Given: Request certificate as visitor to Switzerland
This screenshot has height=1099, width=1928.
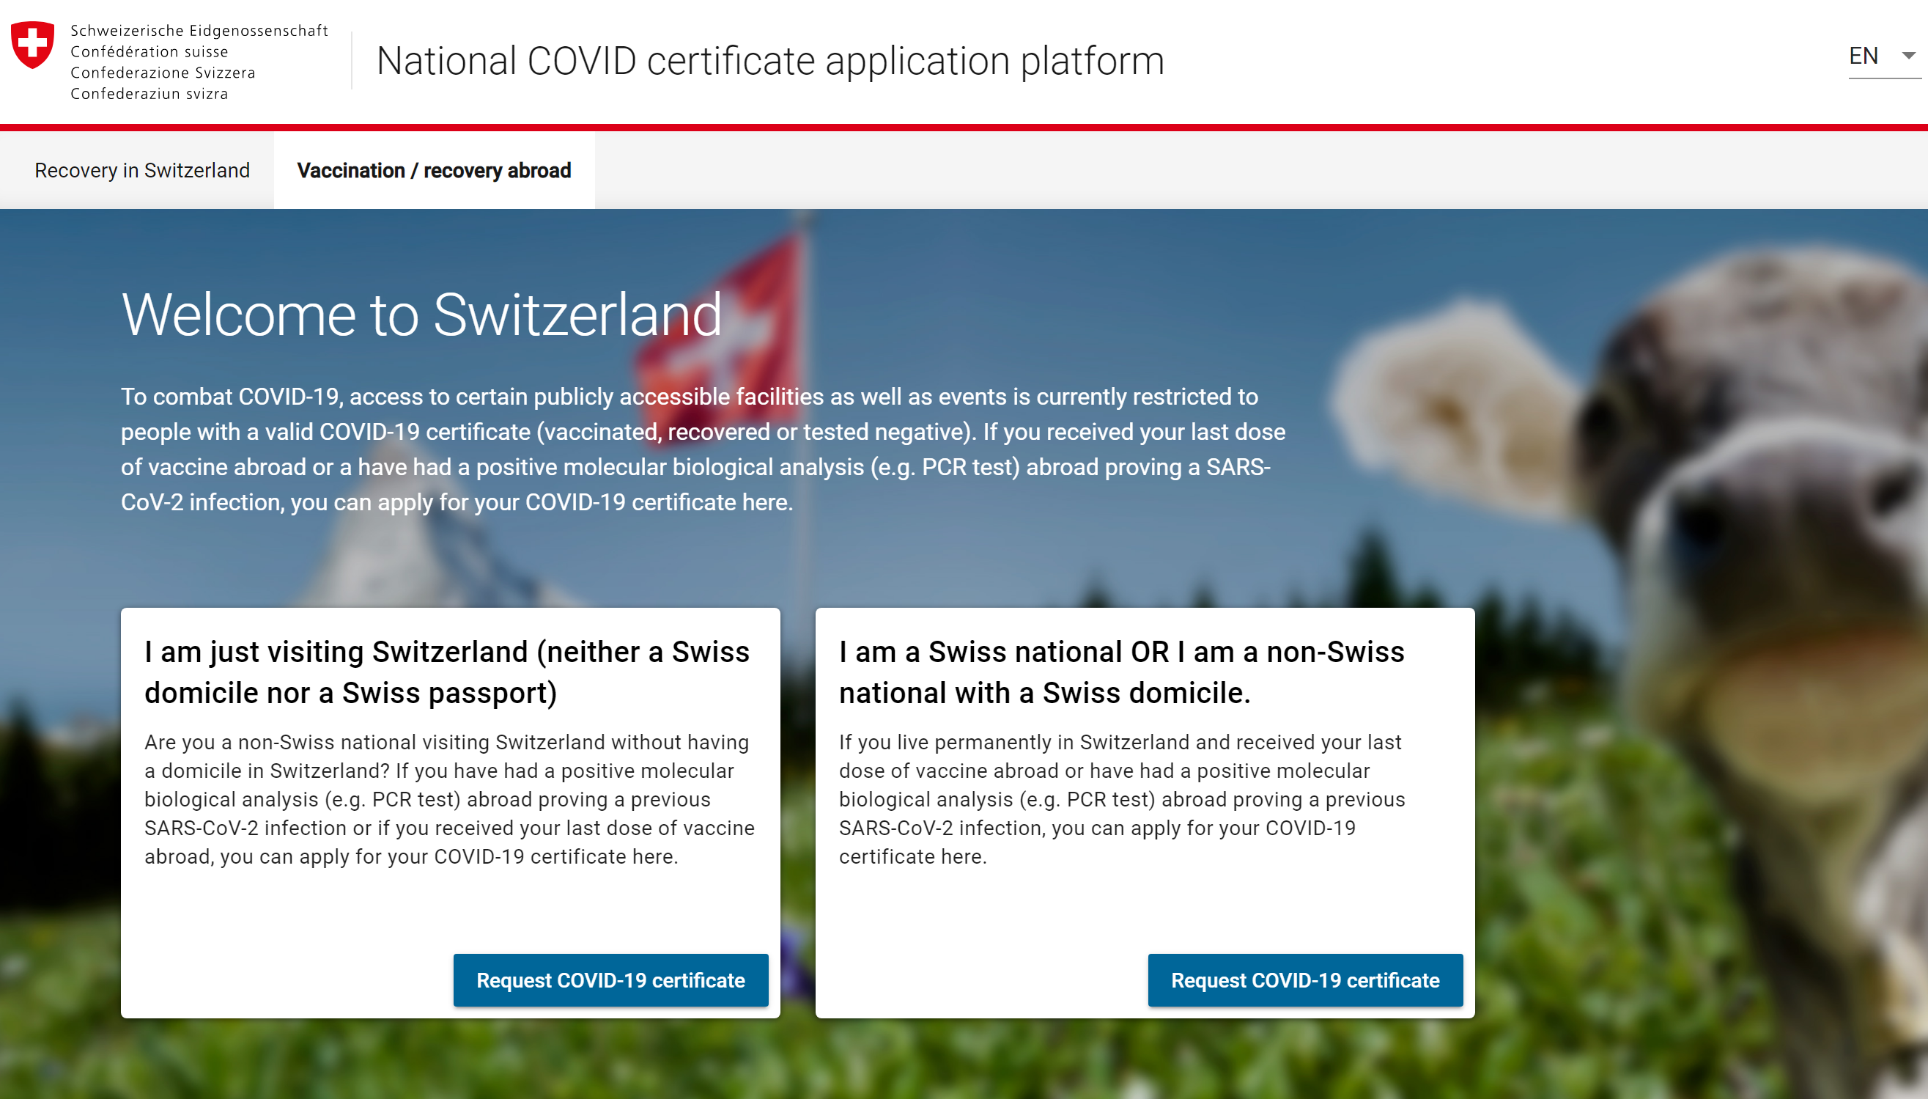Looking at the screenshot, I should pyautogui.click(x=610, y=979).
